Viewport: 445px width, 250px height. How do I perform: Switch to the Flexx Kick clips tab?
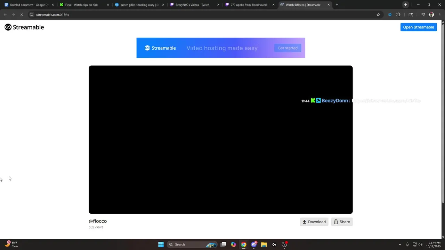point(84,5)
